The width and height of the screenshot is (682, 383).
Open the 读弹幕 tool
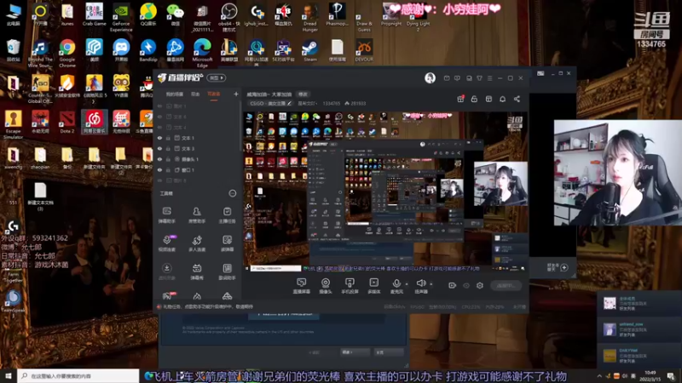(x=227, y=243)
